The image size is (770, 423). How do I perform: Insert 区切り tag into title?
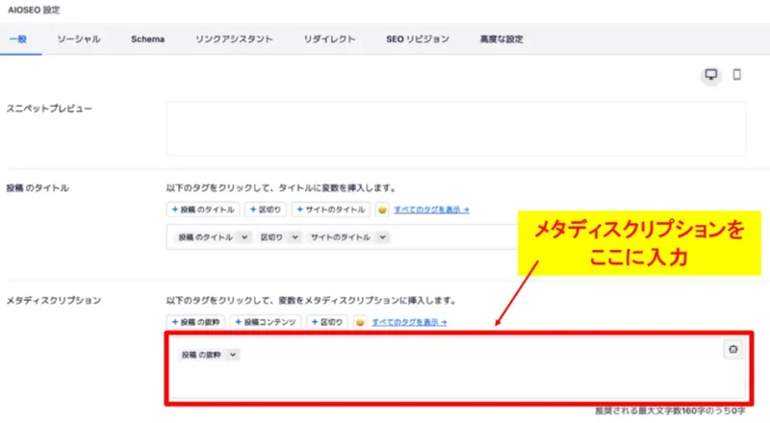(x=266, y=210)
